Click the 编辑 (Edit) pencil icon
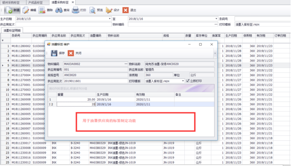This screenshot has height=166, width=291. pyautogui.click(x=26, y=10)
